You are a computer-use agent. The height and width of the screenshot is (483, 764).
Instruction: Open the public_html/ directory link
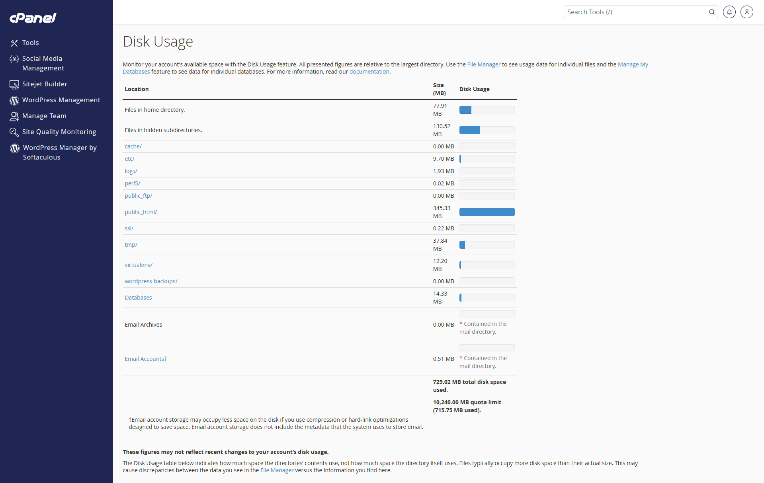[141, 212]
